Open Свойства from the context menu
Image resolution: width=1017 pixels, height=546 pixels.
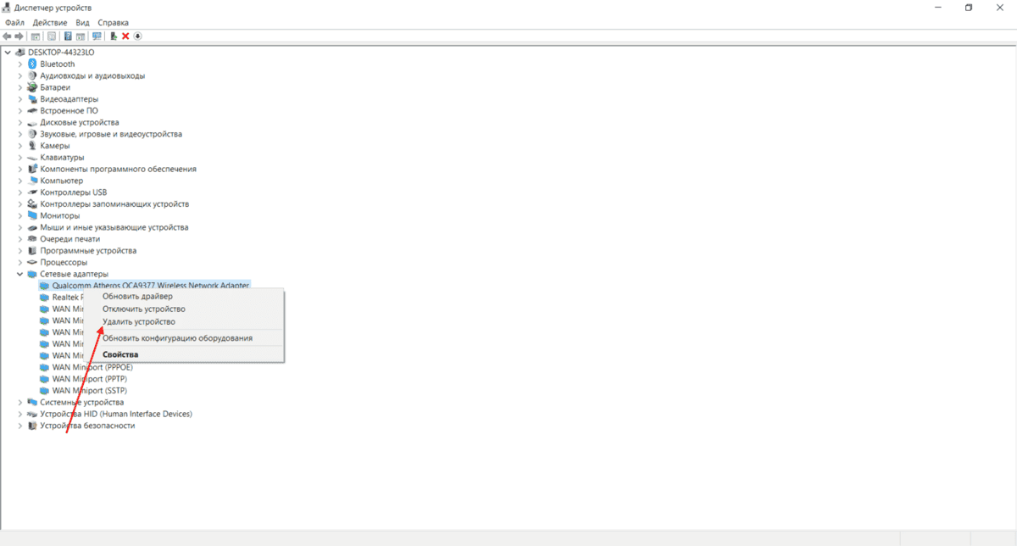click(120, 354)
